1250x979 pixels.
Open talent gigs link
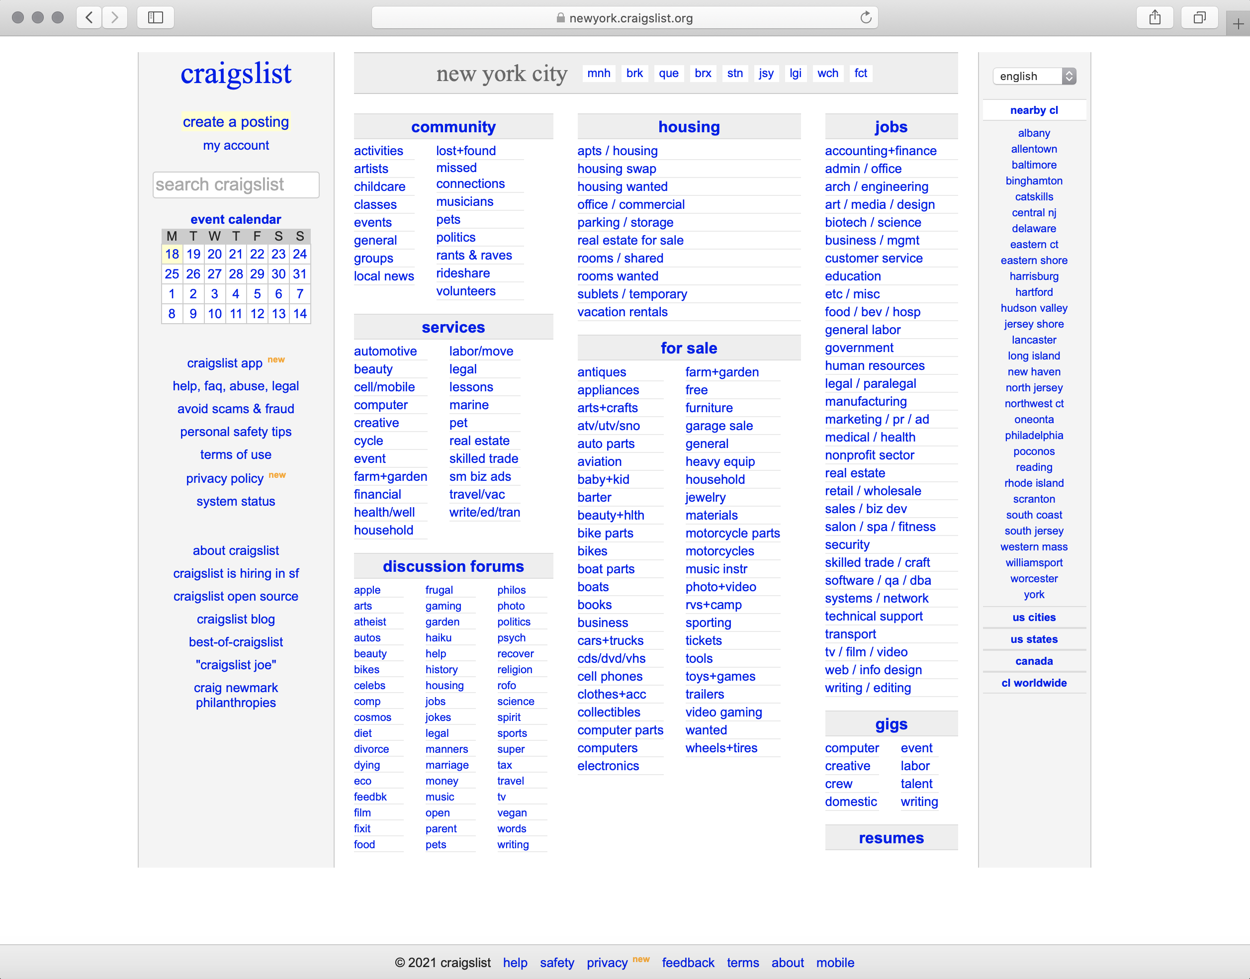pos(916,784)
